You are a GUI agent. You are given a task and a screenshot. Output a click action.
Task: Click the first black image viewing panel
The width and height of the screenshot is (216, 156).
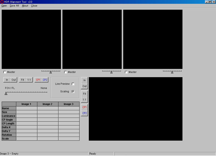tap(31, 39)
